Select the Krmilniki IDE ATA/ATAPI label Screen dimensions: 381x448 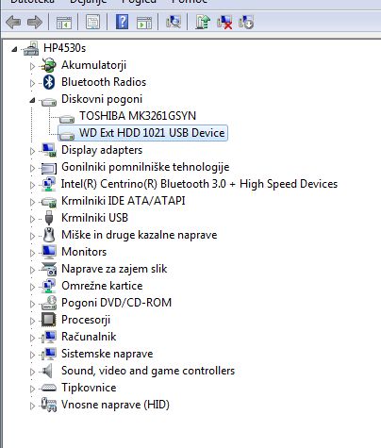(x=124, y=201)
